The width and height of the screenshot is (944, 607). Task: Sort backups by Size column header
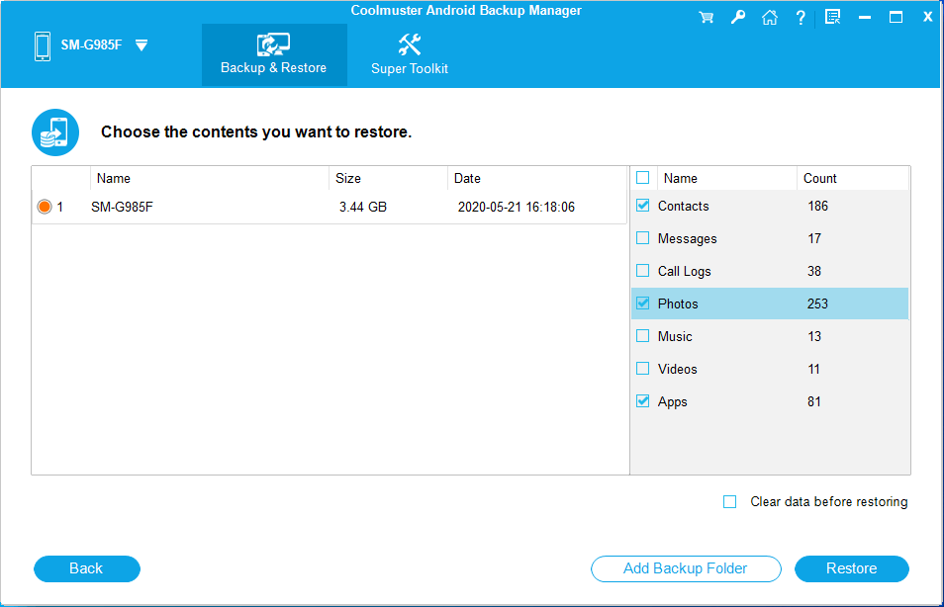(x=348, y=179)
